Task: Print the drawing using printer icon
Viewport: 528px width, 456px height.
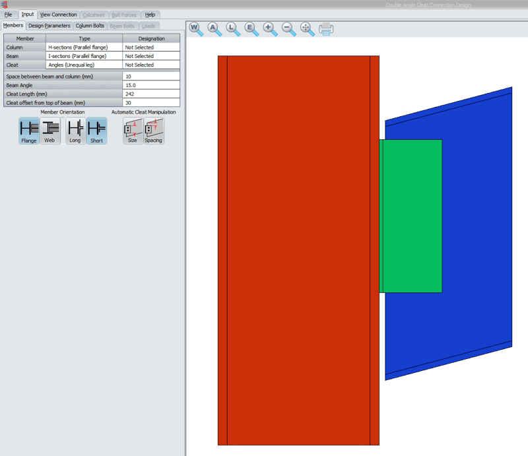Action: (326, 28)
